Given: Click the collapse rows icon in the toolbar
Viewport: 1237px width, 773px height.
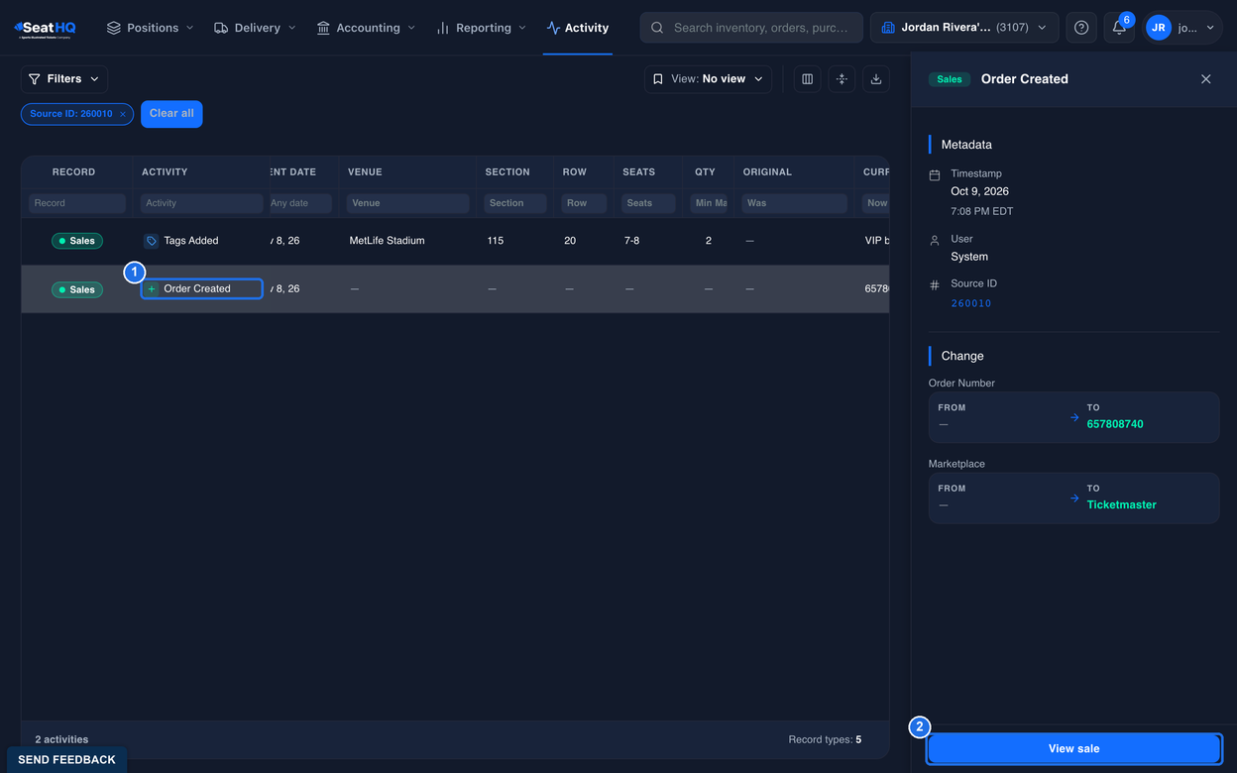Looking at the screenshot, I should click(x=842, y=79).
